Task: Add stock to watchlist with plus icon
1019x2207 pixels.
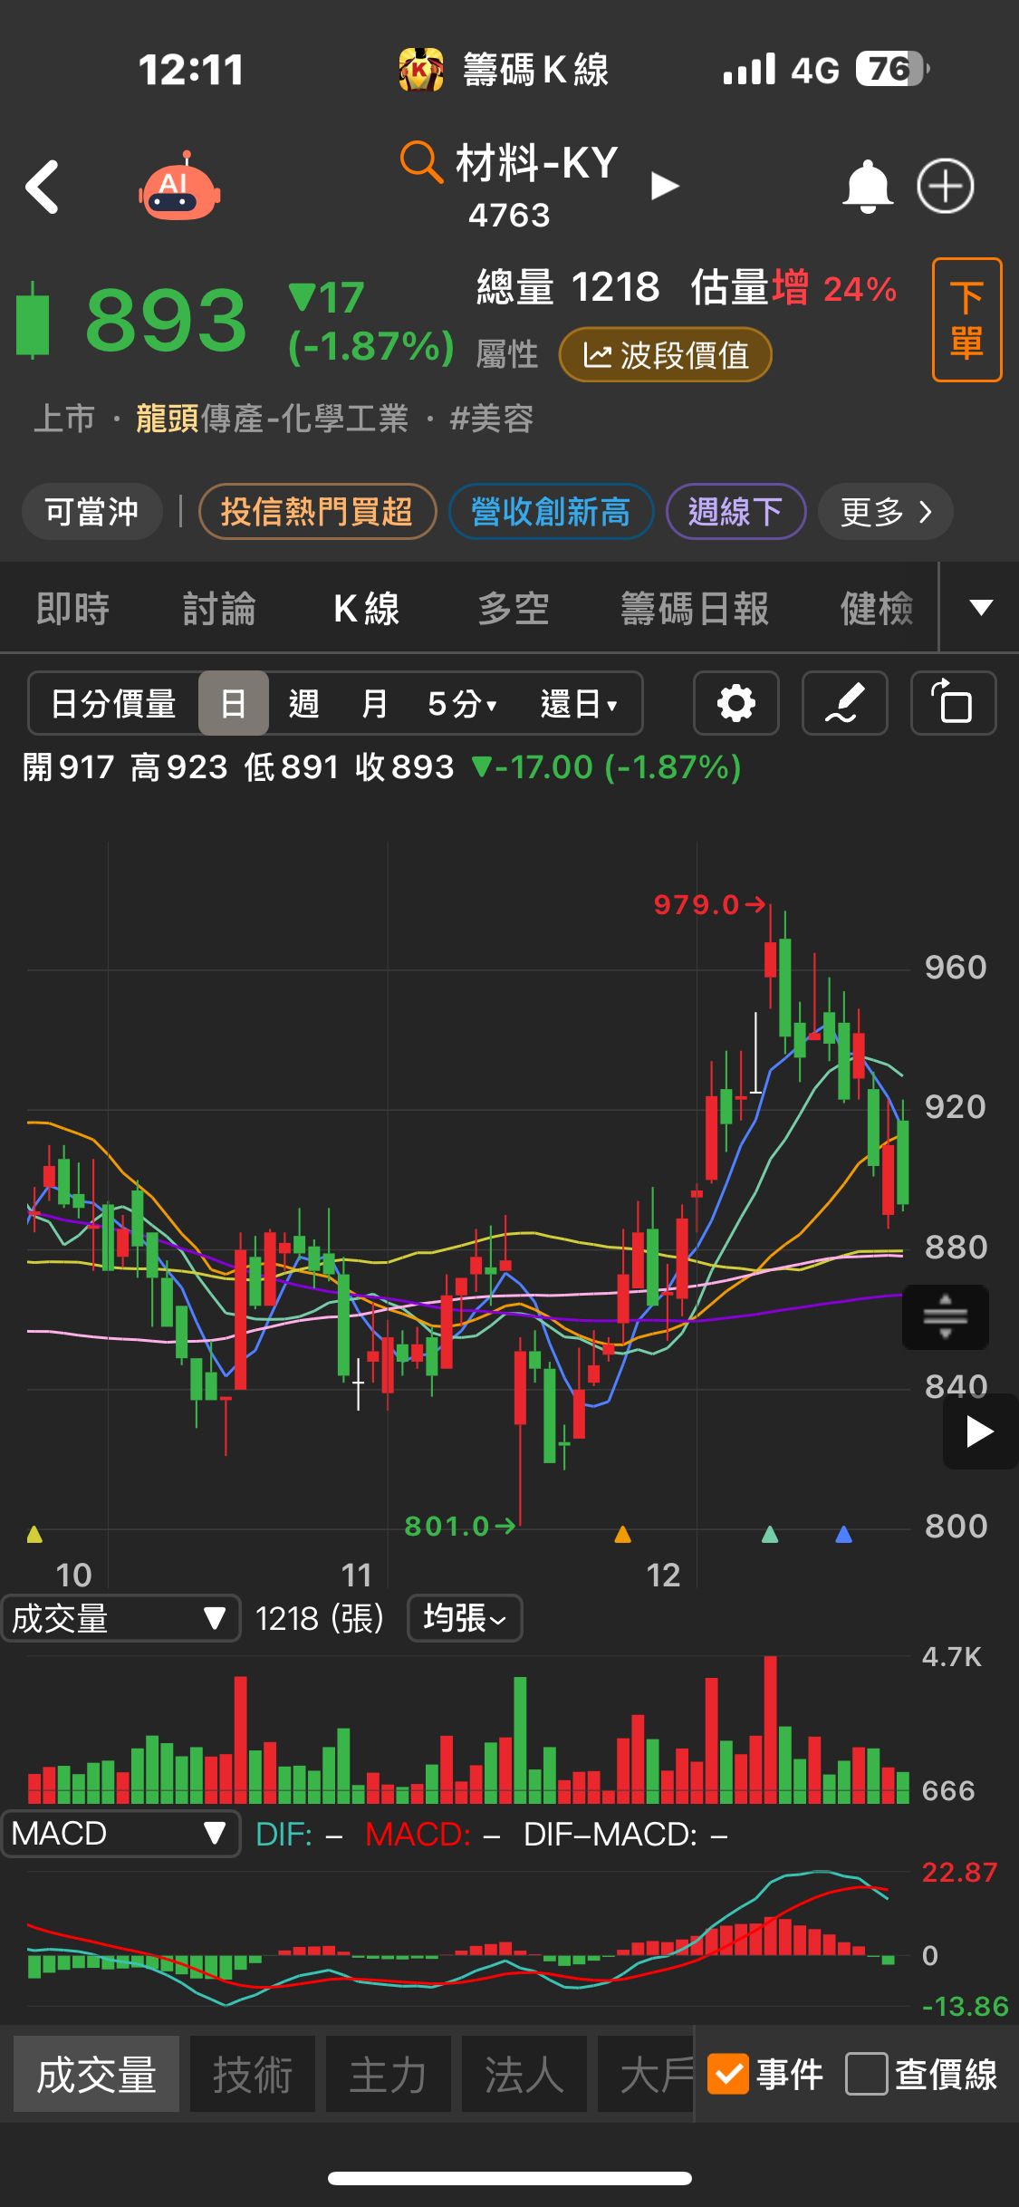Action: click(x=946, y=187)
